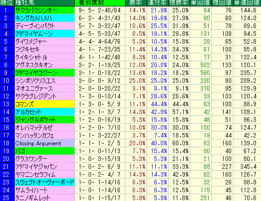Click the スウェプトオーヴァーボード cell
Screen dimensions: 261x201
(45, 182)
